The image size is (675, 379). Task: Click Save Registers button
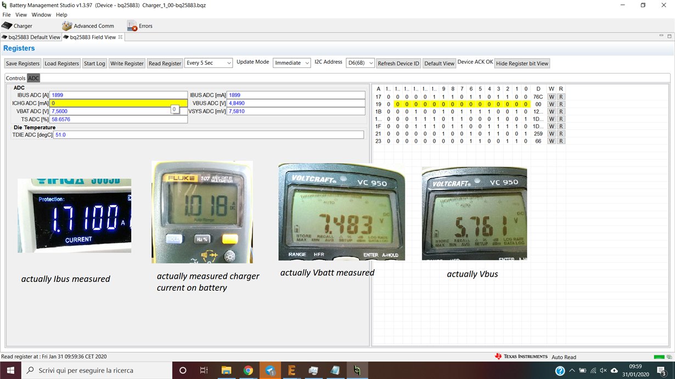22,64
